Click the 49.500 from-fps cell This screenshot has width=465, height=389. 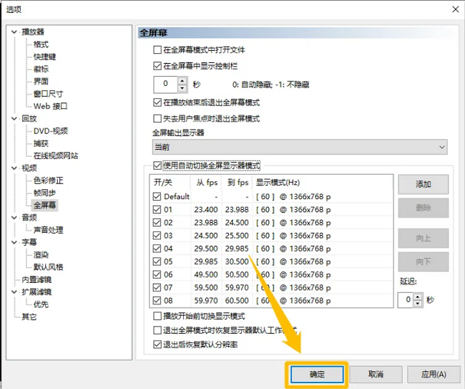coord(206,274)
